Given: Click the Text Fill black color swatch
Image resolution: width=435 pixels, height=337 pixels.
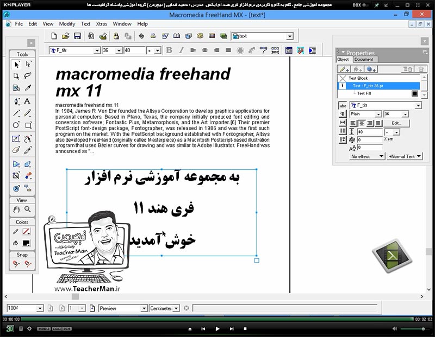Looking at the screenshot, I should [x=415, y=93].
